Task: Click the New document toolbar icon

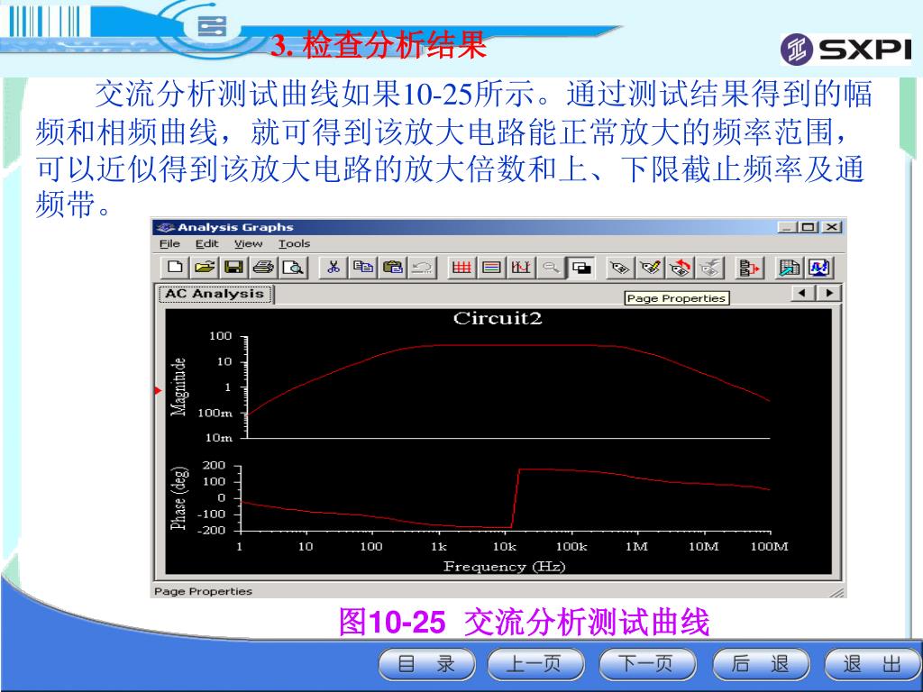Action: (175, 268)
